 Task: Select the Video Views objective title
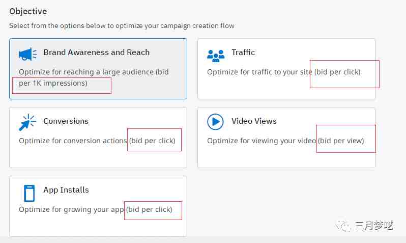point(254,121)
